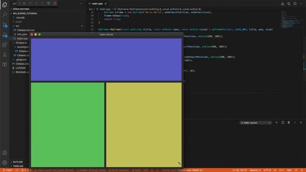Collapse the src folder
Screen dimensions: 306x172
click(17, 26)
